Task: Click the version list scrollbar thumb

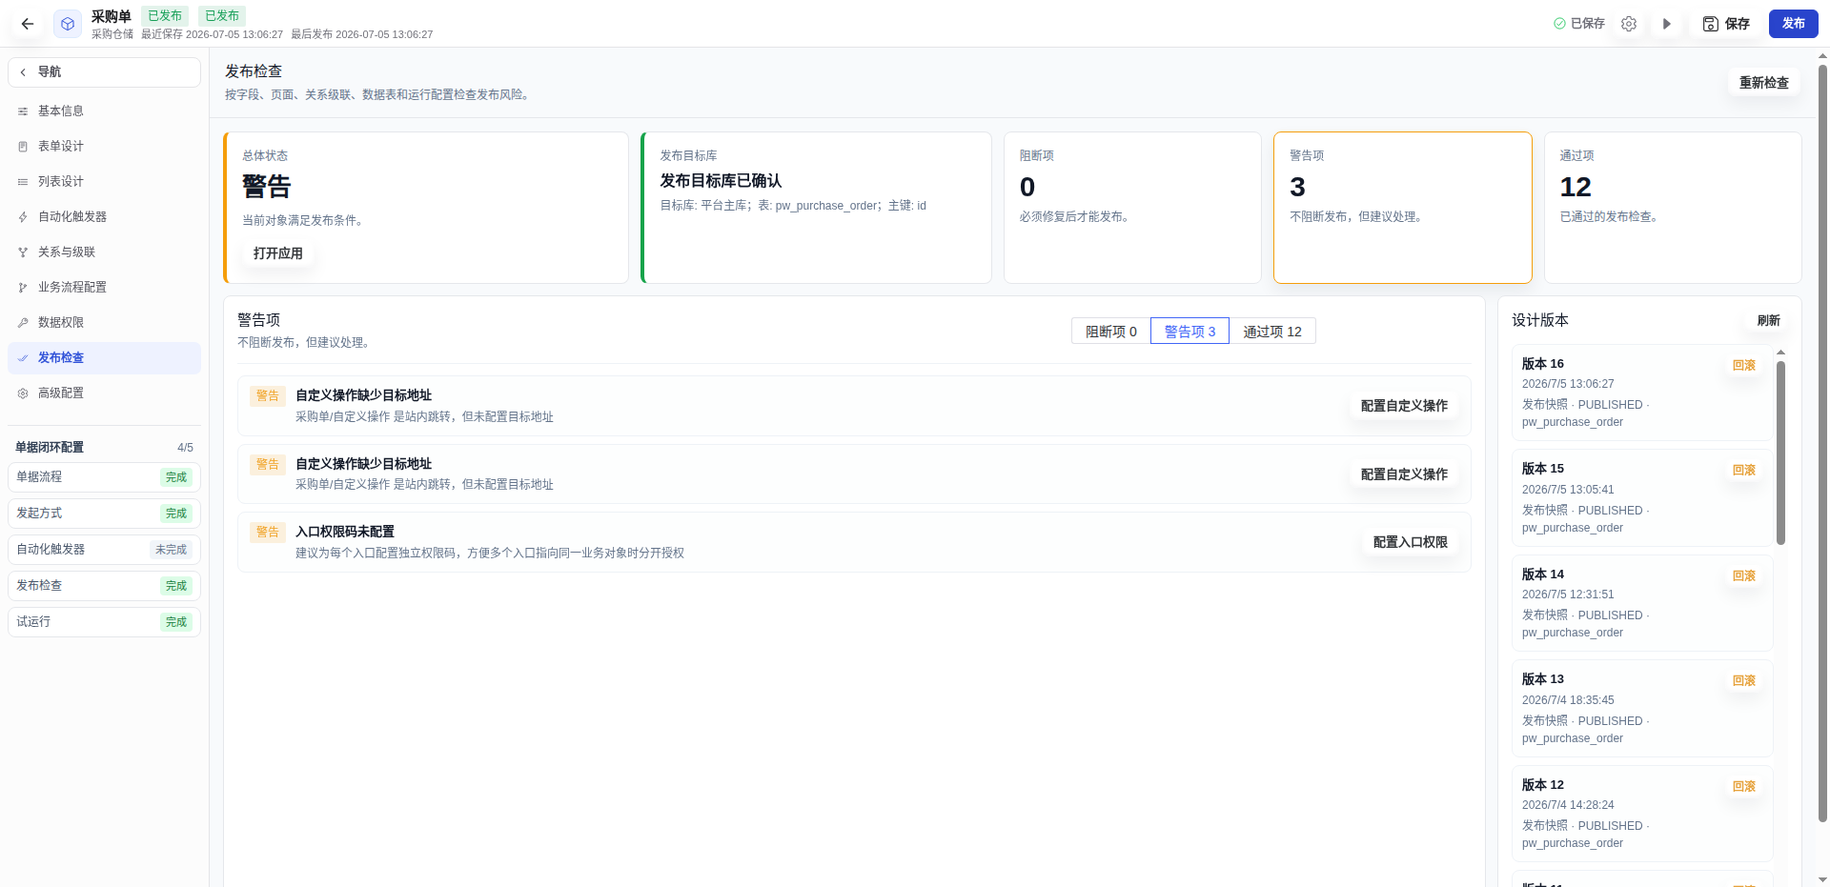Action: (x=1780, y=453)
